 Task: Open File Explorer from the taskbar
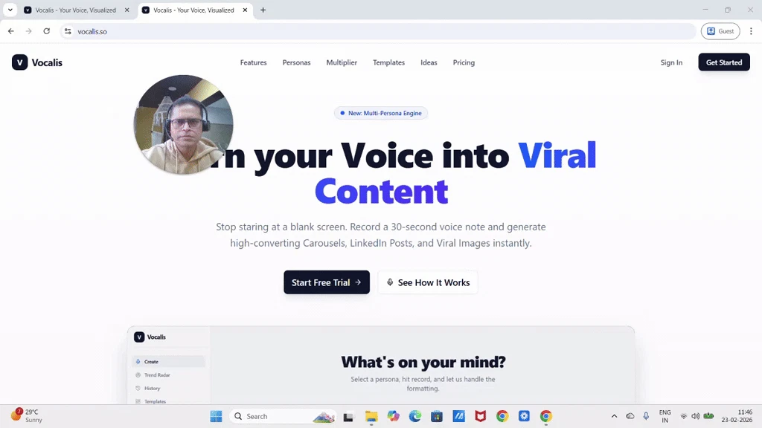click(371, 416)
